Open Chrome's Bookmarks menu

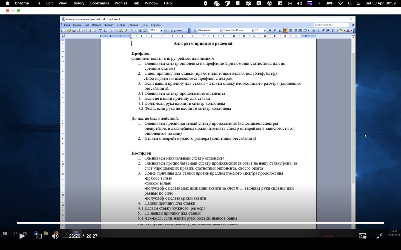click(x=99, y=3)
